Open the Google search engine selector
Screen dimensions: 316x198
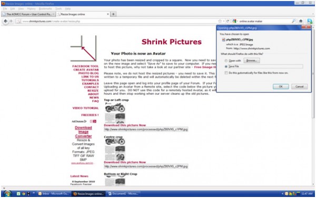[x=235, y=21]
